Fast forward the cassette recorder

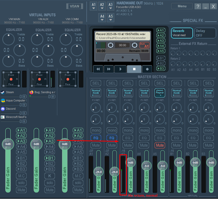tap(109, 69)
